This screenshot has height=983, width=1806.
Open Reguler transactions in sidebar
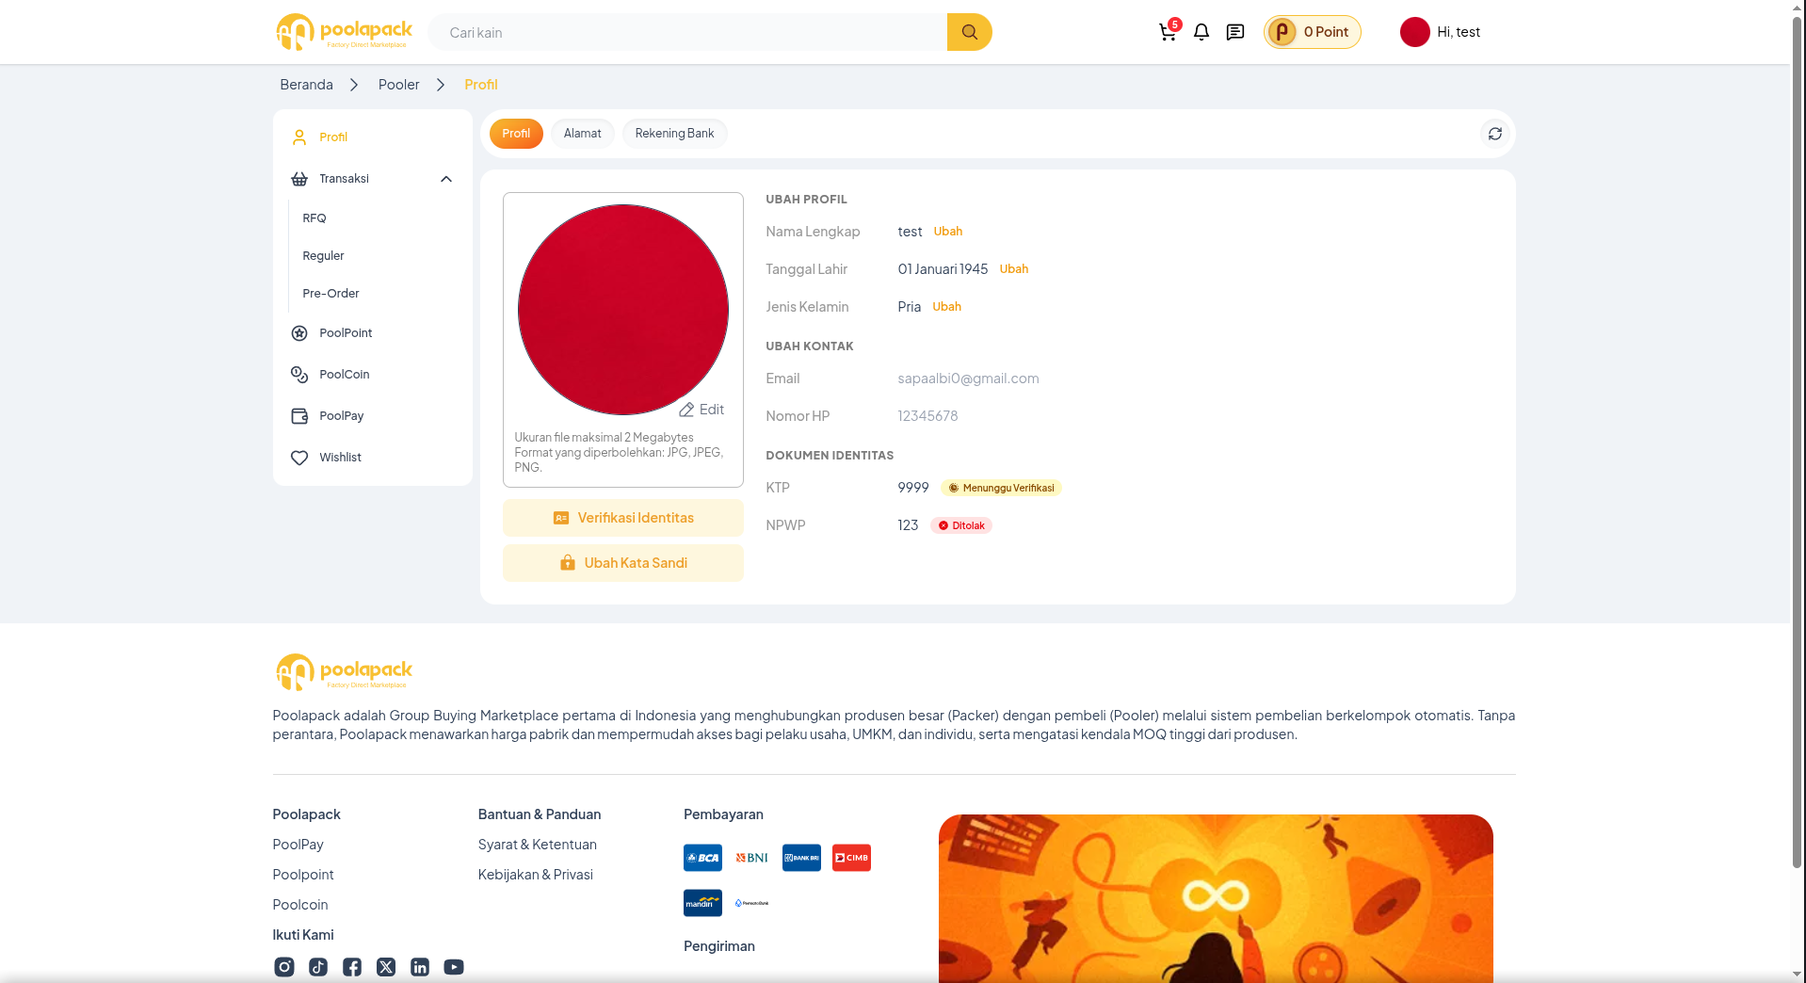coord(323,256)
